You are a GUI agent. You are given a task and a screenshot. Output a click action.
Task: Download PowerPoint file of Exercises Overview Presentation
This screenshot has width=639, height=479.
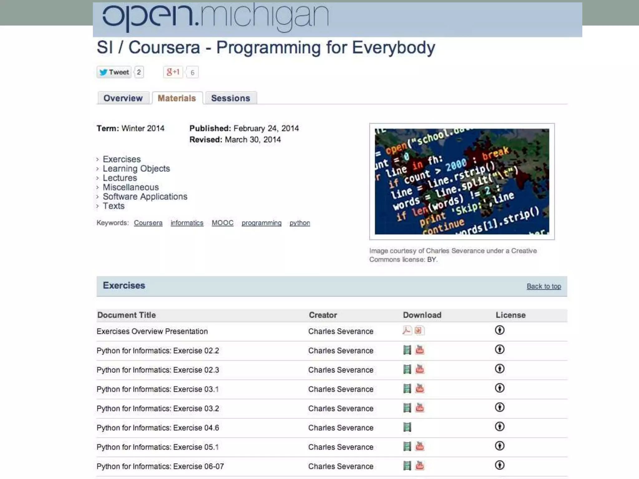pyautogui.click(x=419, y=330)
